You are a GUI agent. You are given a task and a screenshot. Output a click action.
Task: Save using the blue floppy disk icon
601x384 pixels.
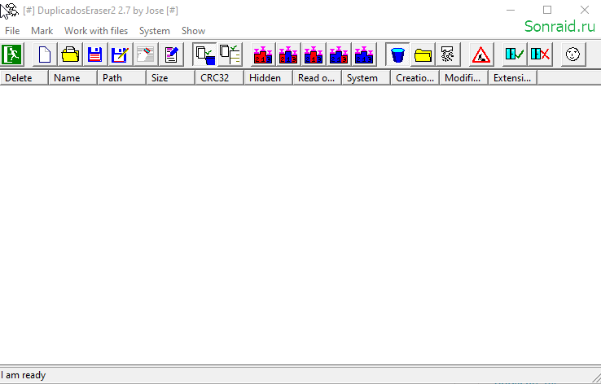[x=95, y=55]
